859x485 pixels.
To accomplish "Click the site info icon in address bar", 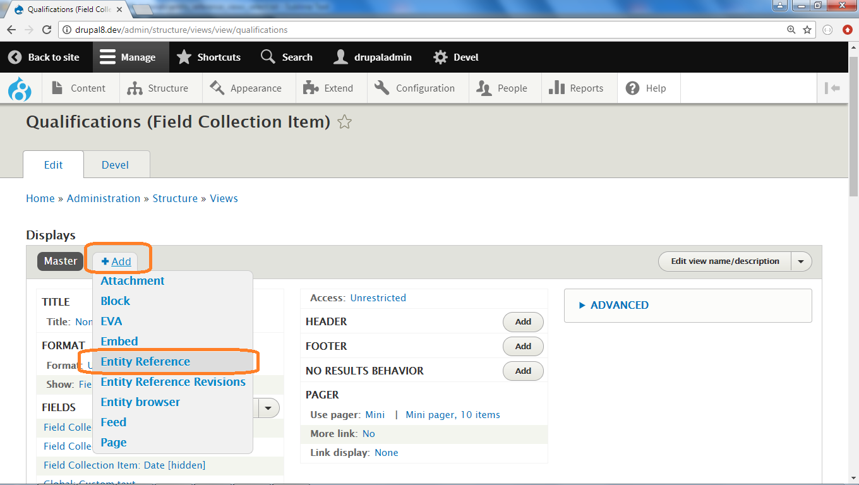I will (68, 30).
